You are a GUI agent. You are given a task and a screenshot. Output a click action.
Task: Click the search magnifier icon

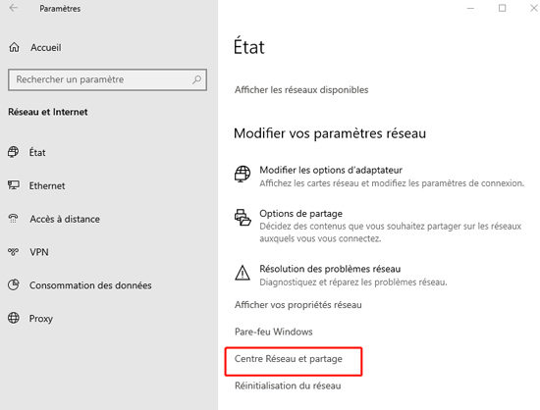point(196,79)
